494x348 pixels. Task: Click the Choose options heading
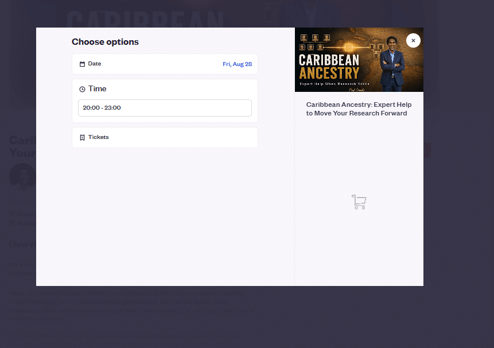pyautogui.click(x=105, y=42)
